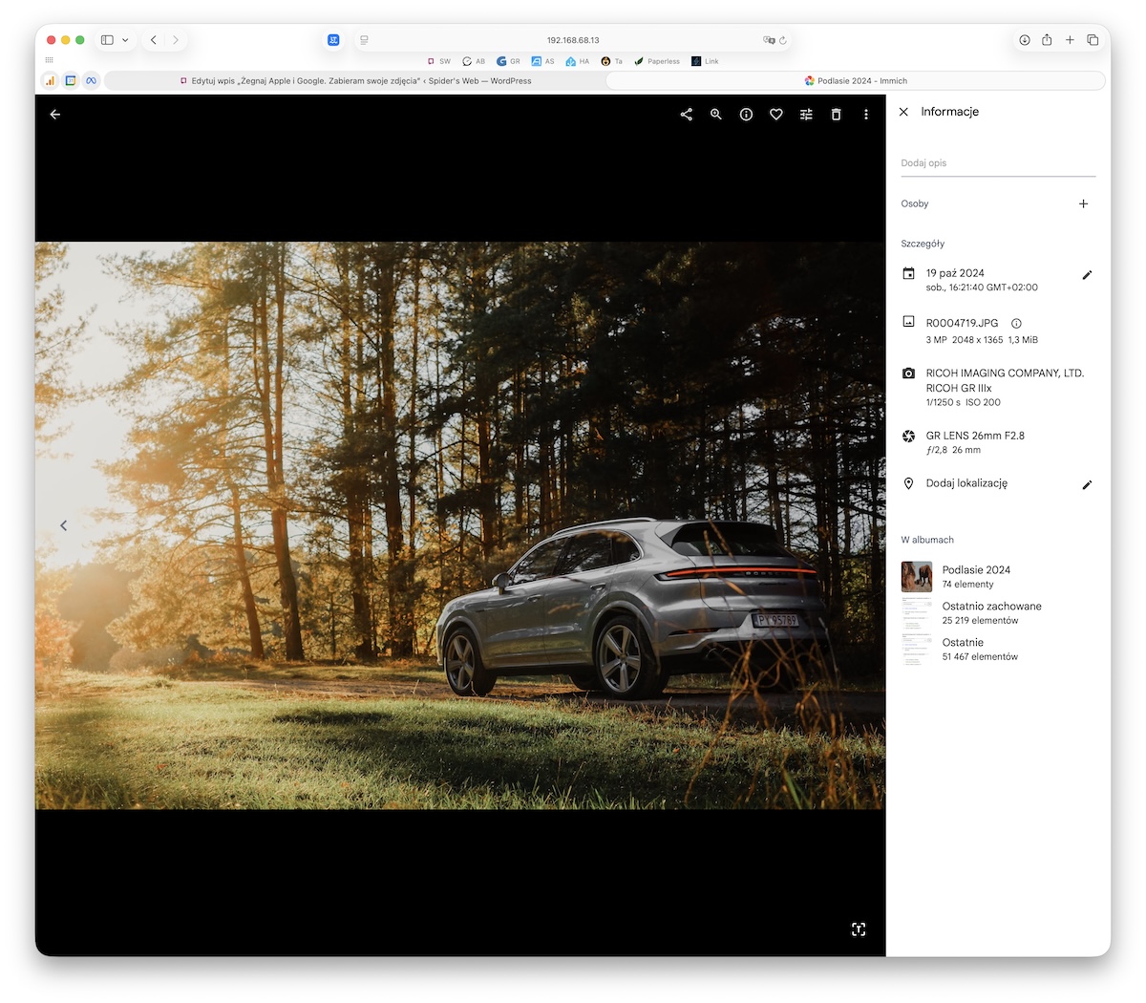Delete the photo using trash icon
The image size is (1146, 1003).
(x=836, y=115)
